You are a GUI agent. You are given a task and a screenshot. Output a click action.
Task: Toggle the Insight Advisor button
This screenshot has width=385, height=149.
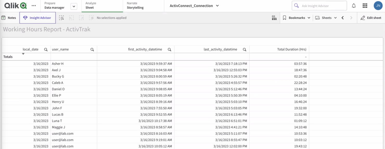click(37, 18)
